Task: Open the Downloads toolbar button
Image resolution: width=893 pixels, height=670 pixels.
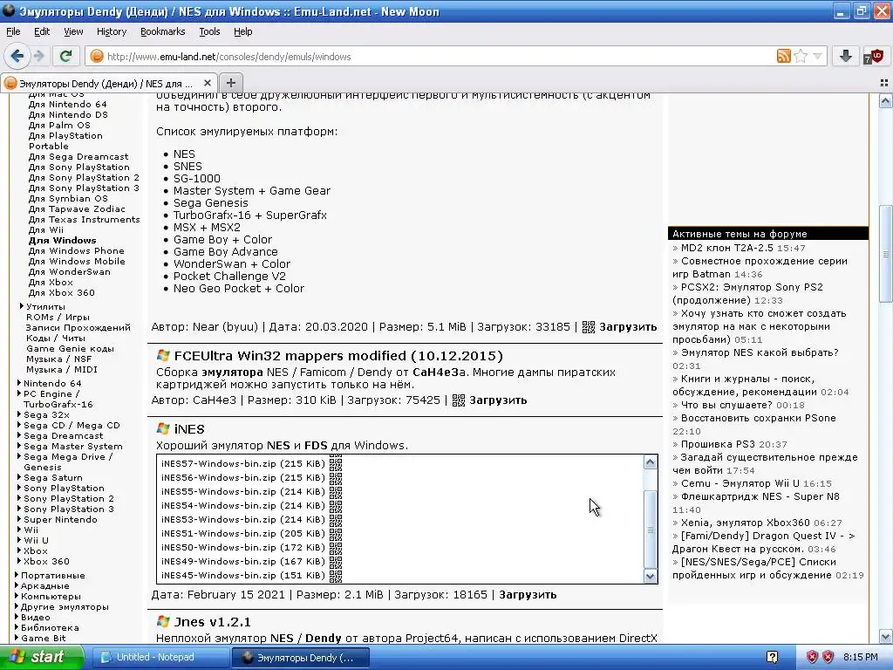Action: (846, 56)
